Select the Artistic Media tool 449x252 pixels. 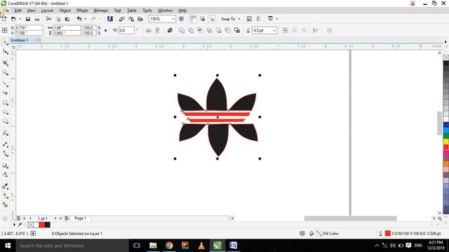(5, 93)
